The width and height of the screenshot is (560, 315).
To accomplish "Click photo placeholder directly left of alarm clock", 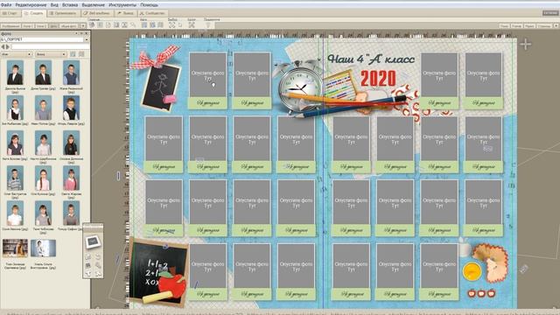I will (252, 80).
